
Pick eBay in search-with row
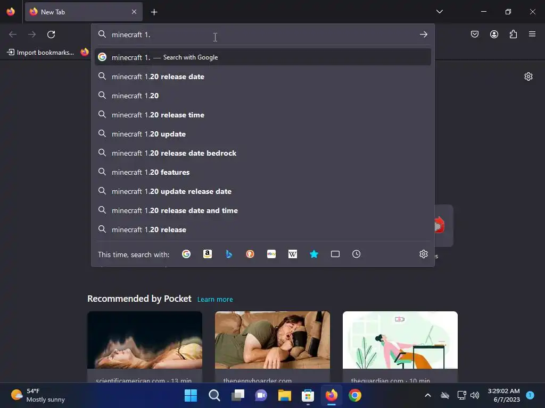click(271, 254)
